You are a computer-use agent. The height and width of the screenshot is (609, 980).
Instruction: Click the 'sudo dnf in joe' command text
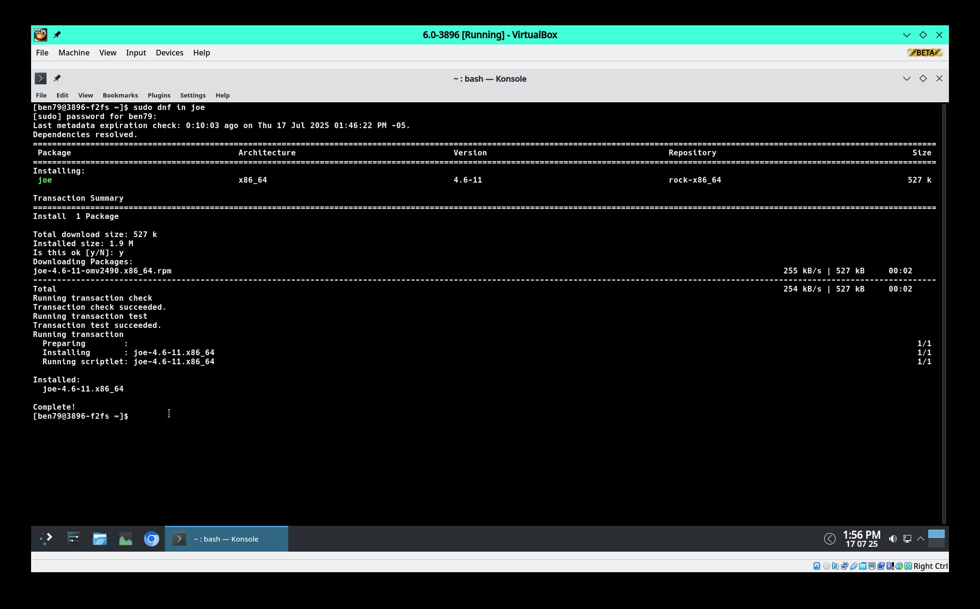169,107
